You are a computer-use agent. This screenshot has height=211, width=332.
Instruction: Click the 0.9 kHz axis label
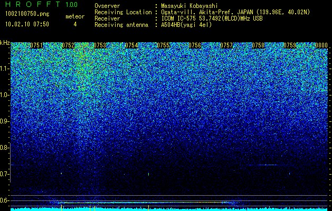tap(4, 121)
